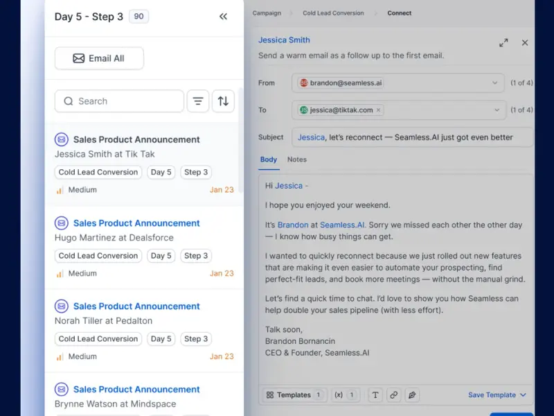Expand the email composer to fullscreen
Screen dimensions: 554x416
tap(503, 43)
